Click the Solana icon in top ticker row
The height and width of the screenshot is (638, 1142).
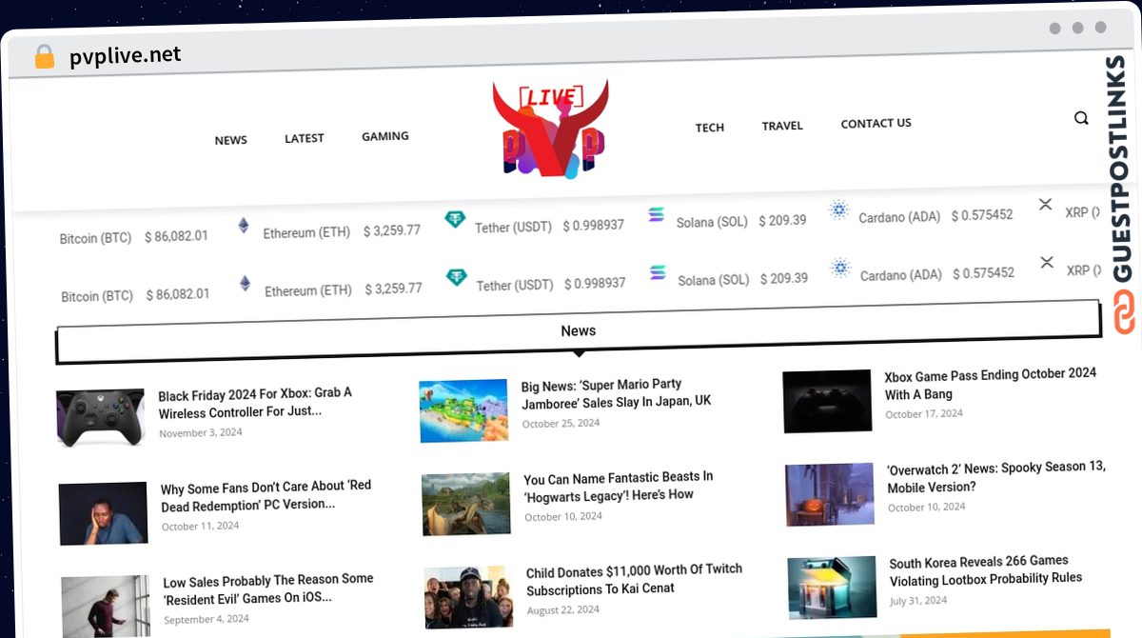click(656, 215)
